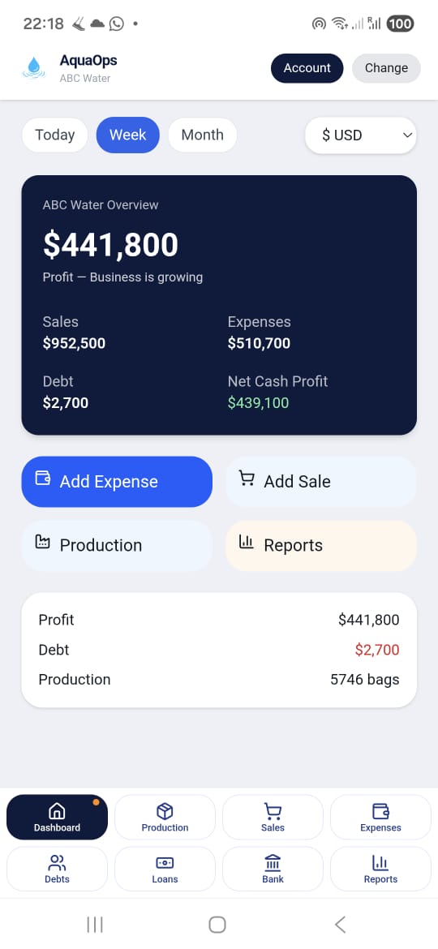438x949 pixels.
Task: Click the currency dropdown chevron arrow
Action: tap(407, 135)
